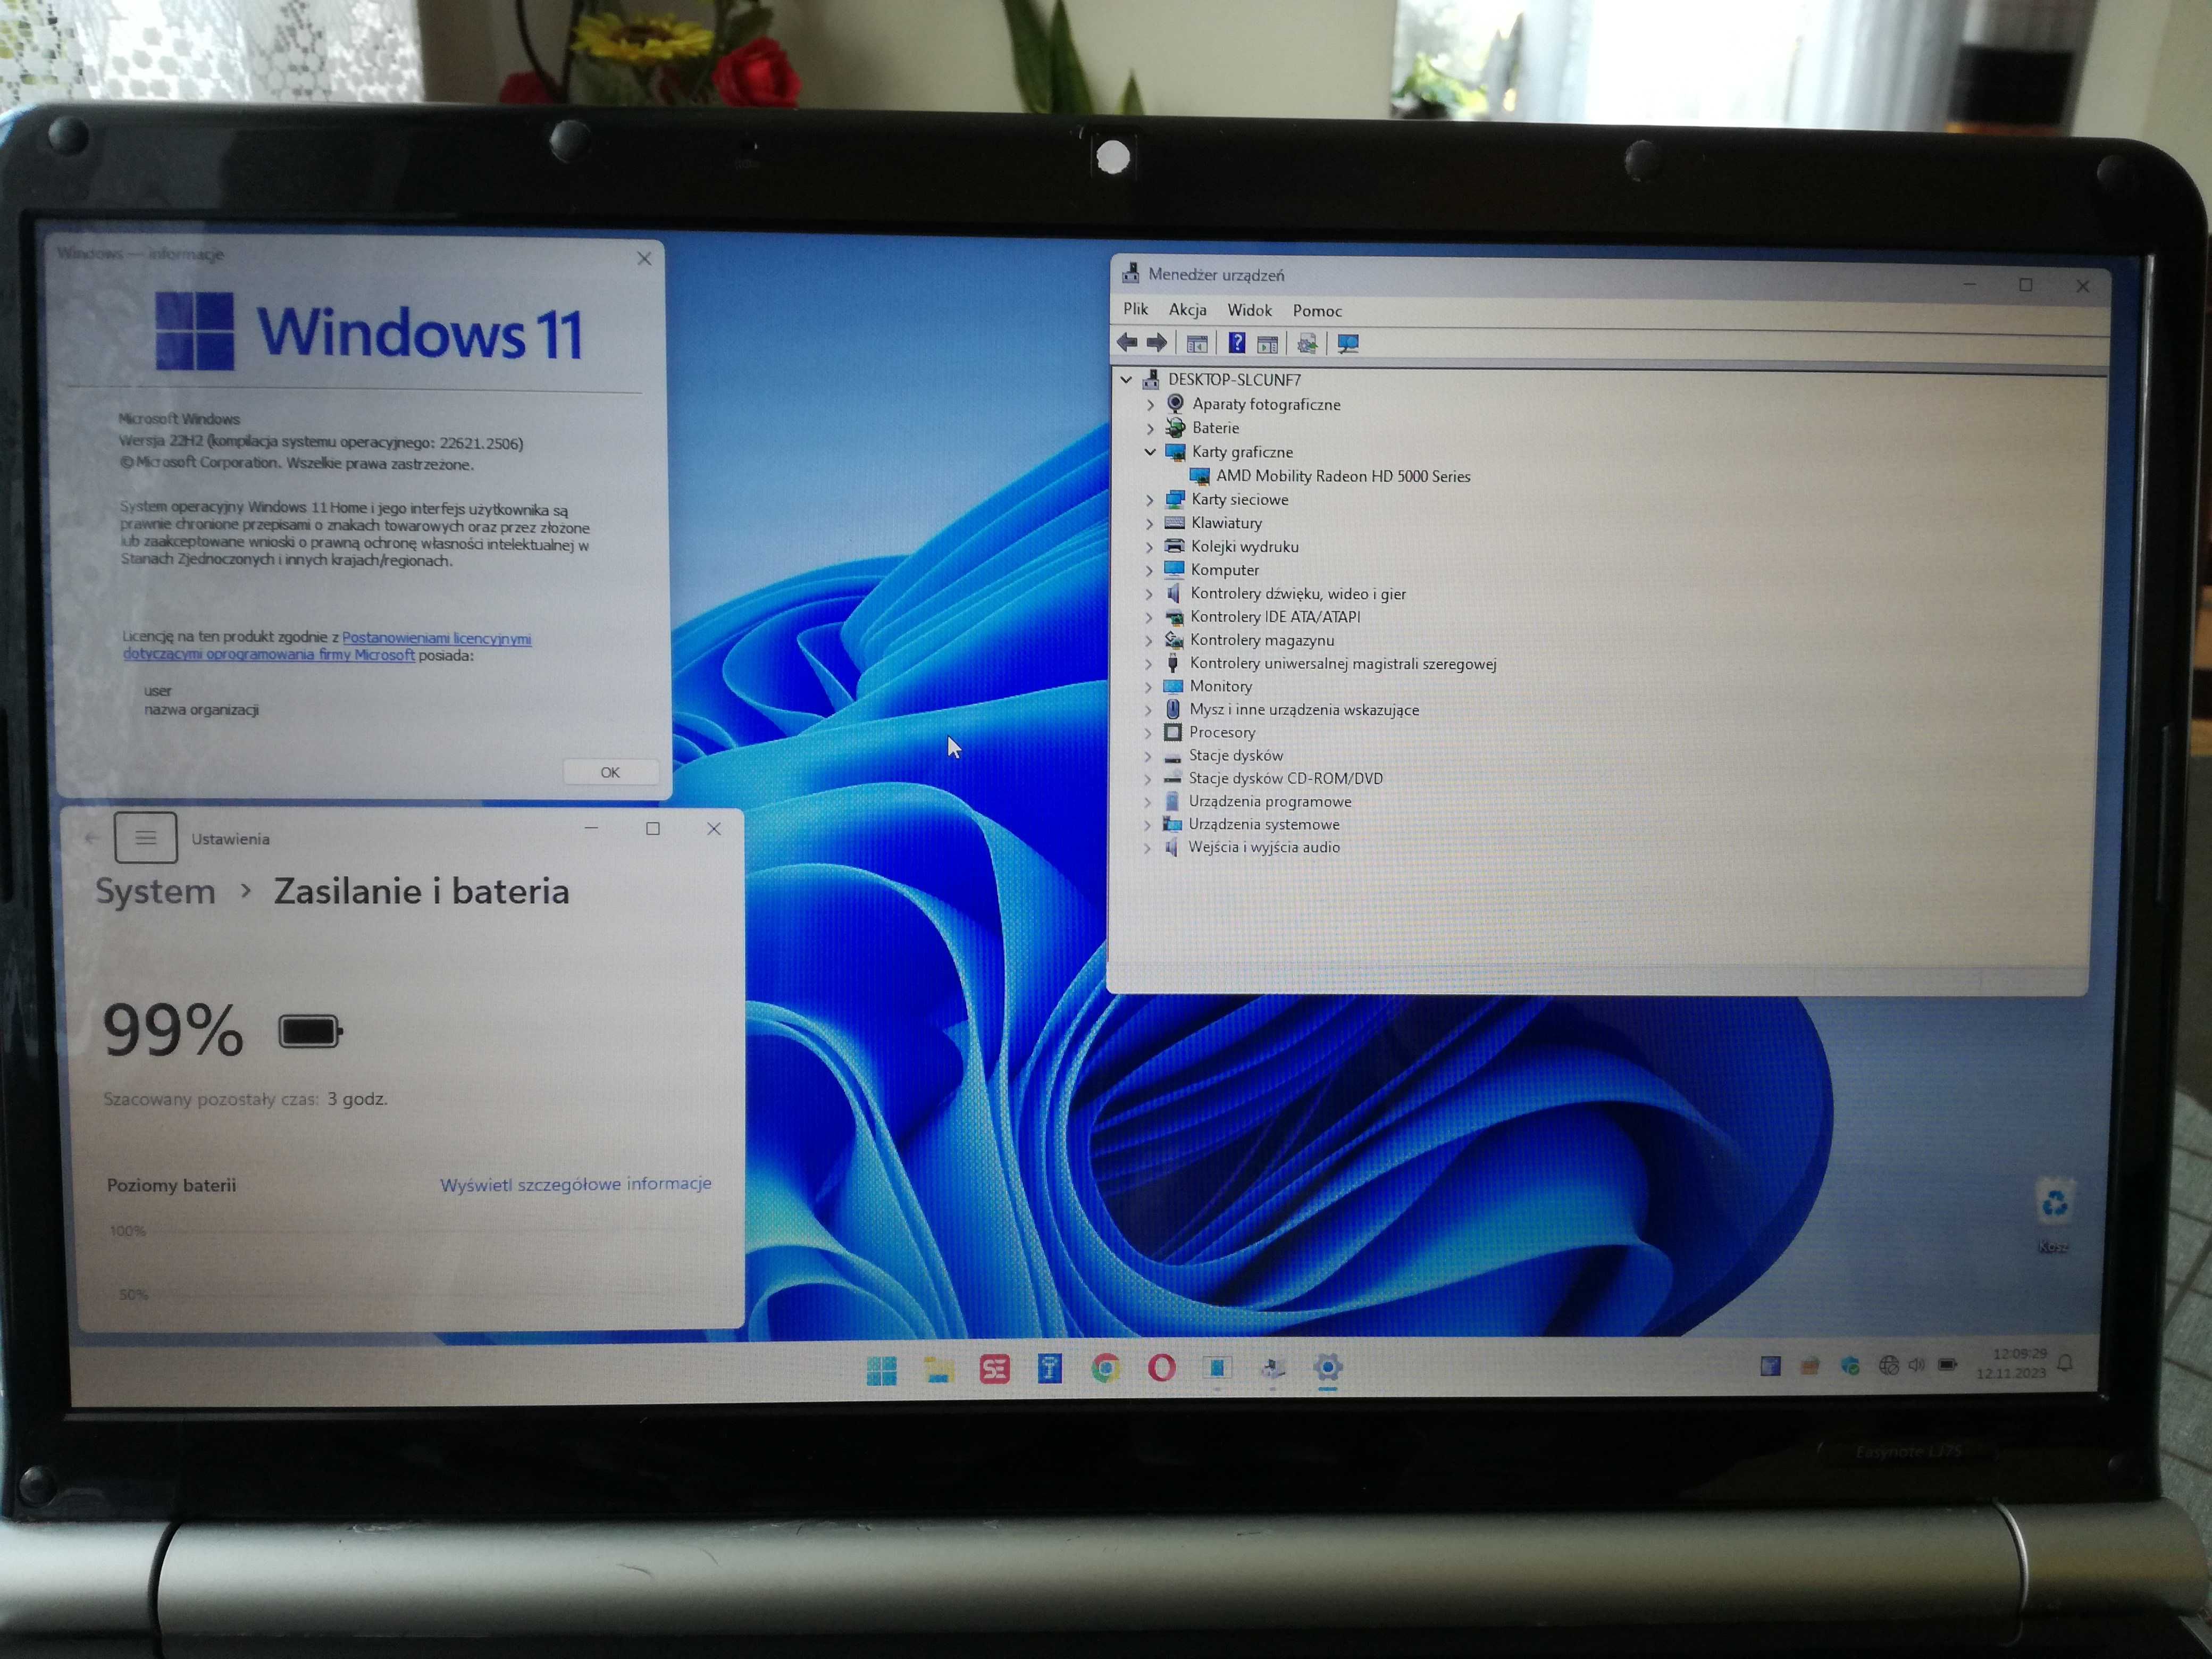Screen dimensions: 2212x1659
Task: Launch Opera browser from the taskbar
Action: 1161,1367
